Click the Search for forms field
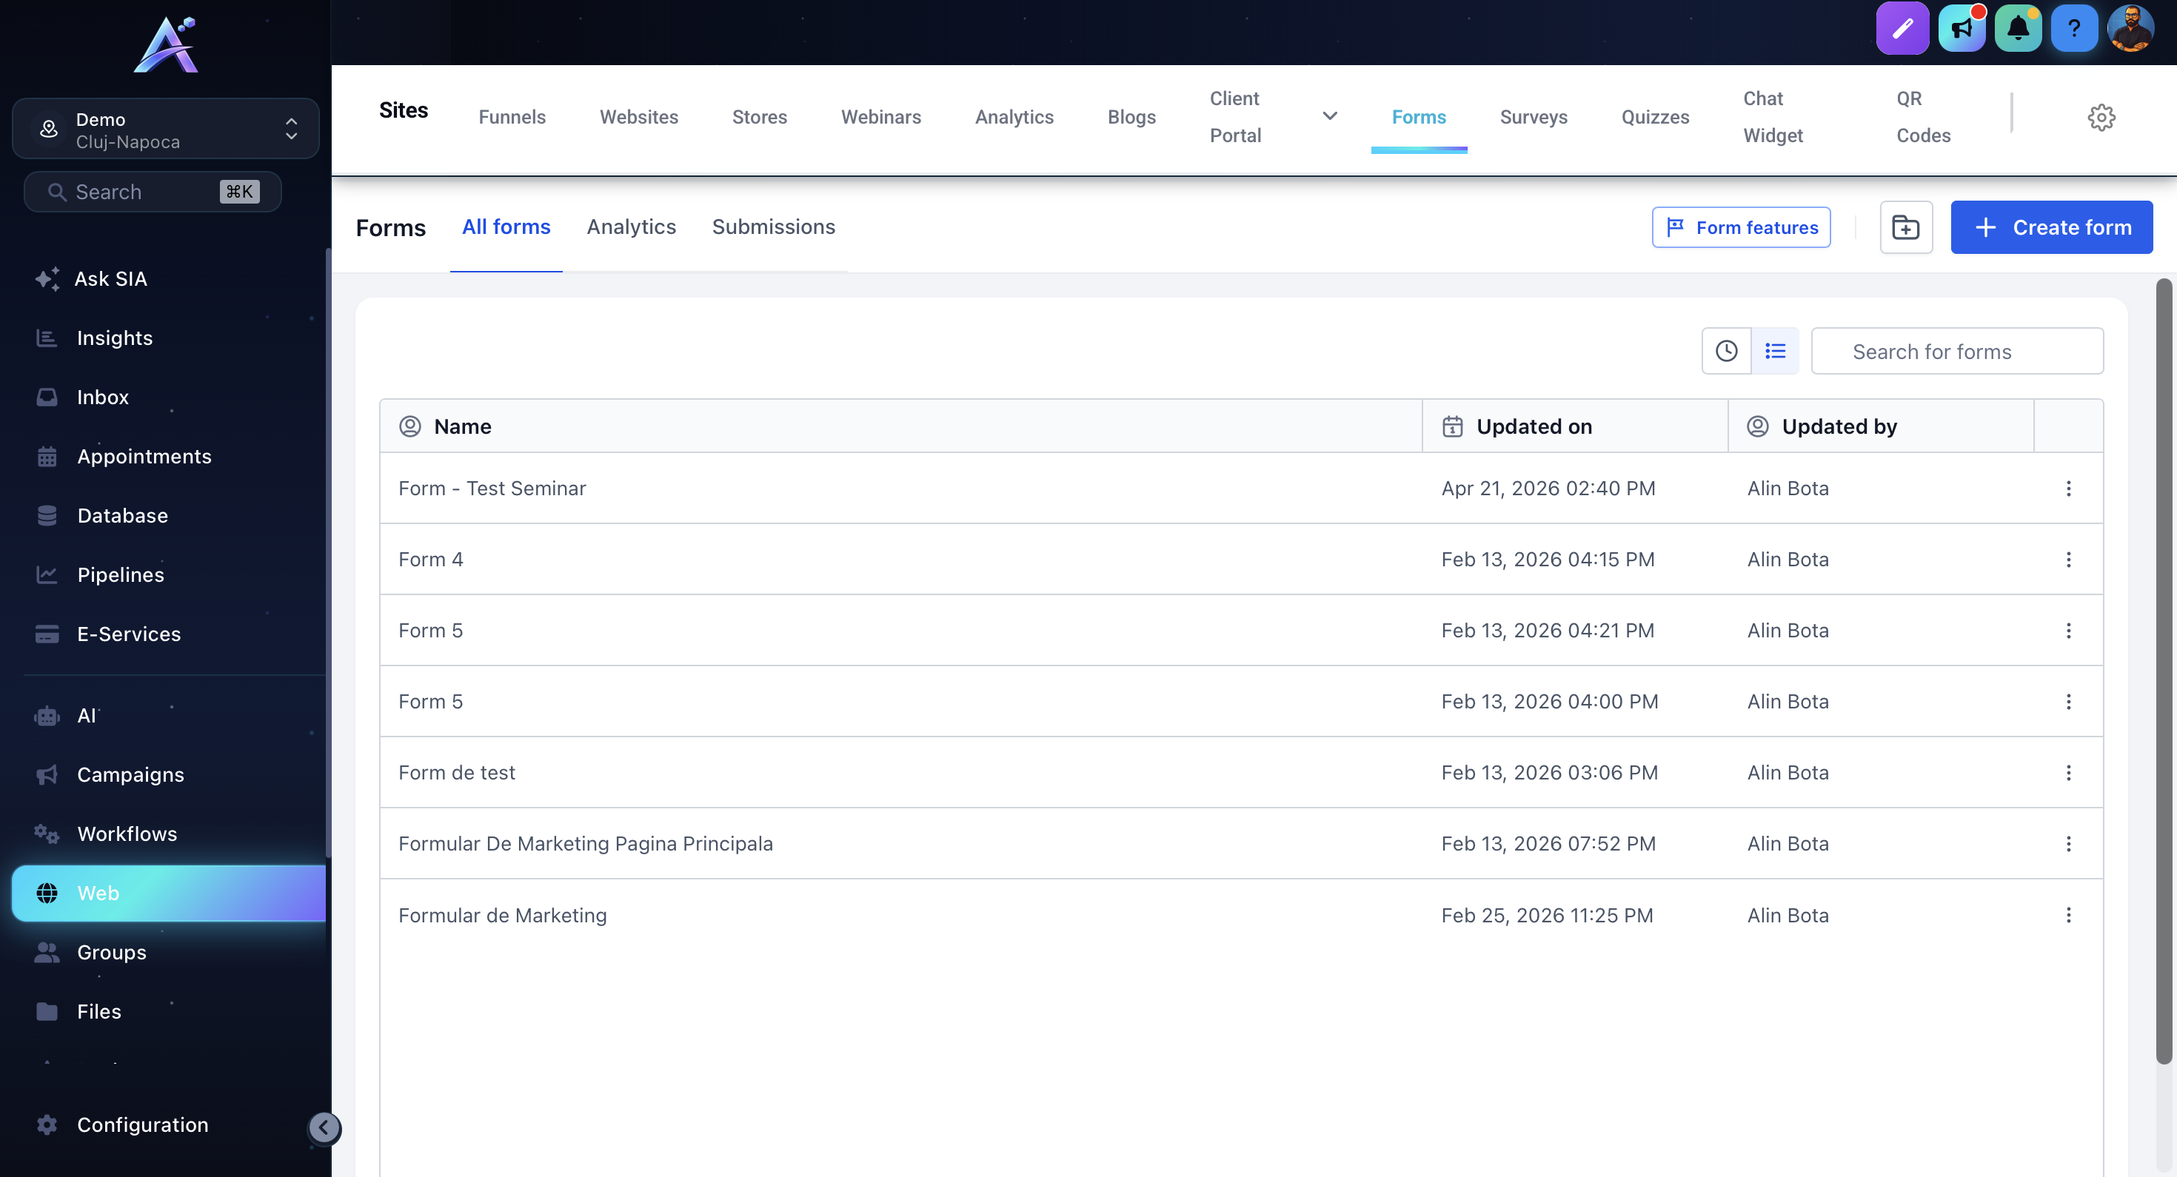Screen dimensions: 2177x1177 (1957, 352)
